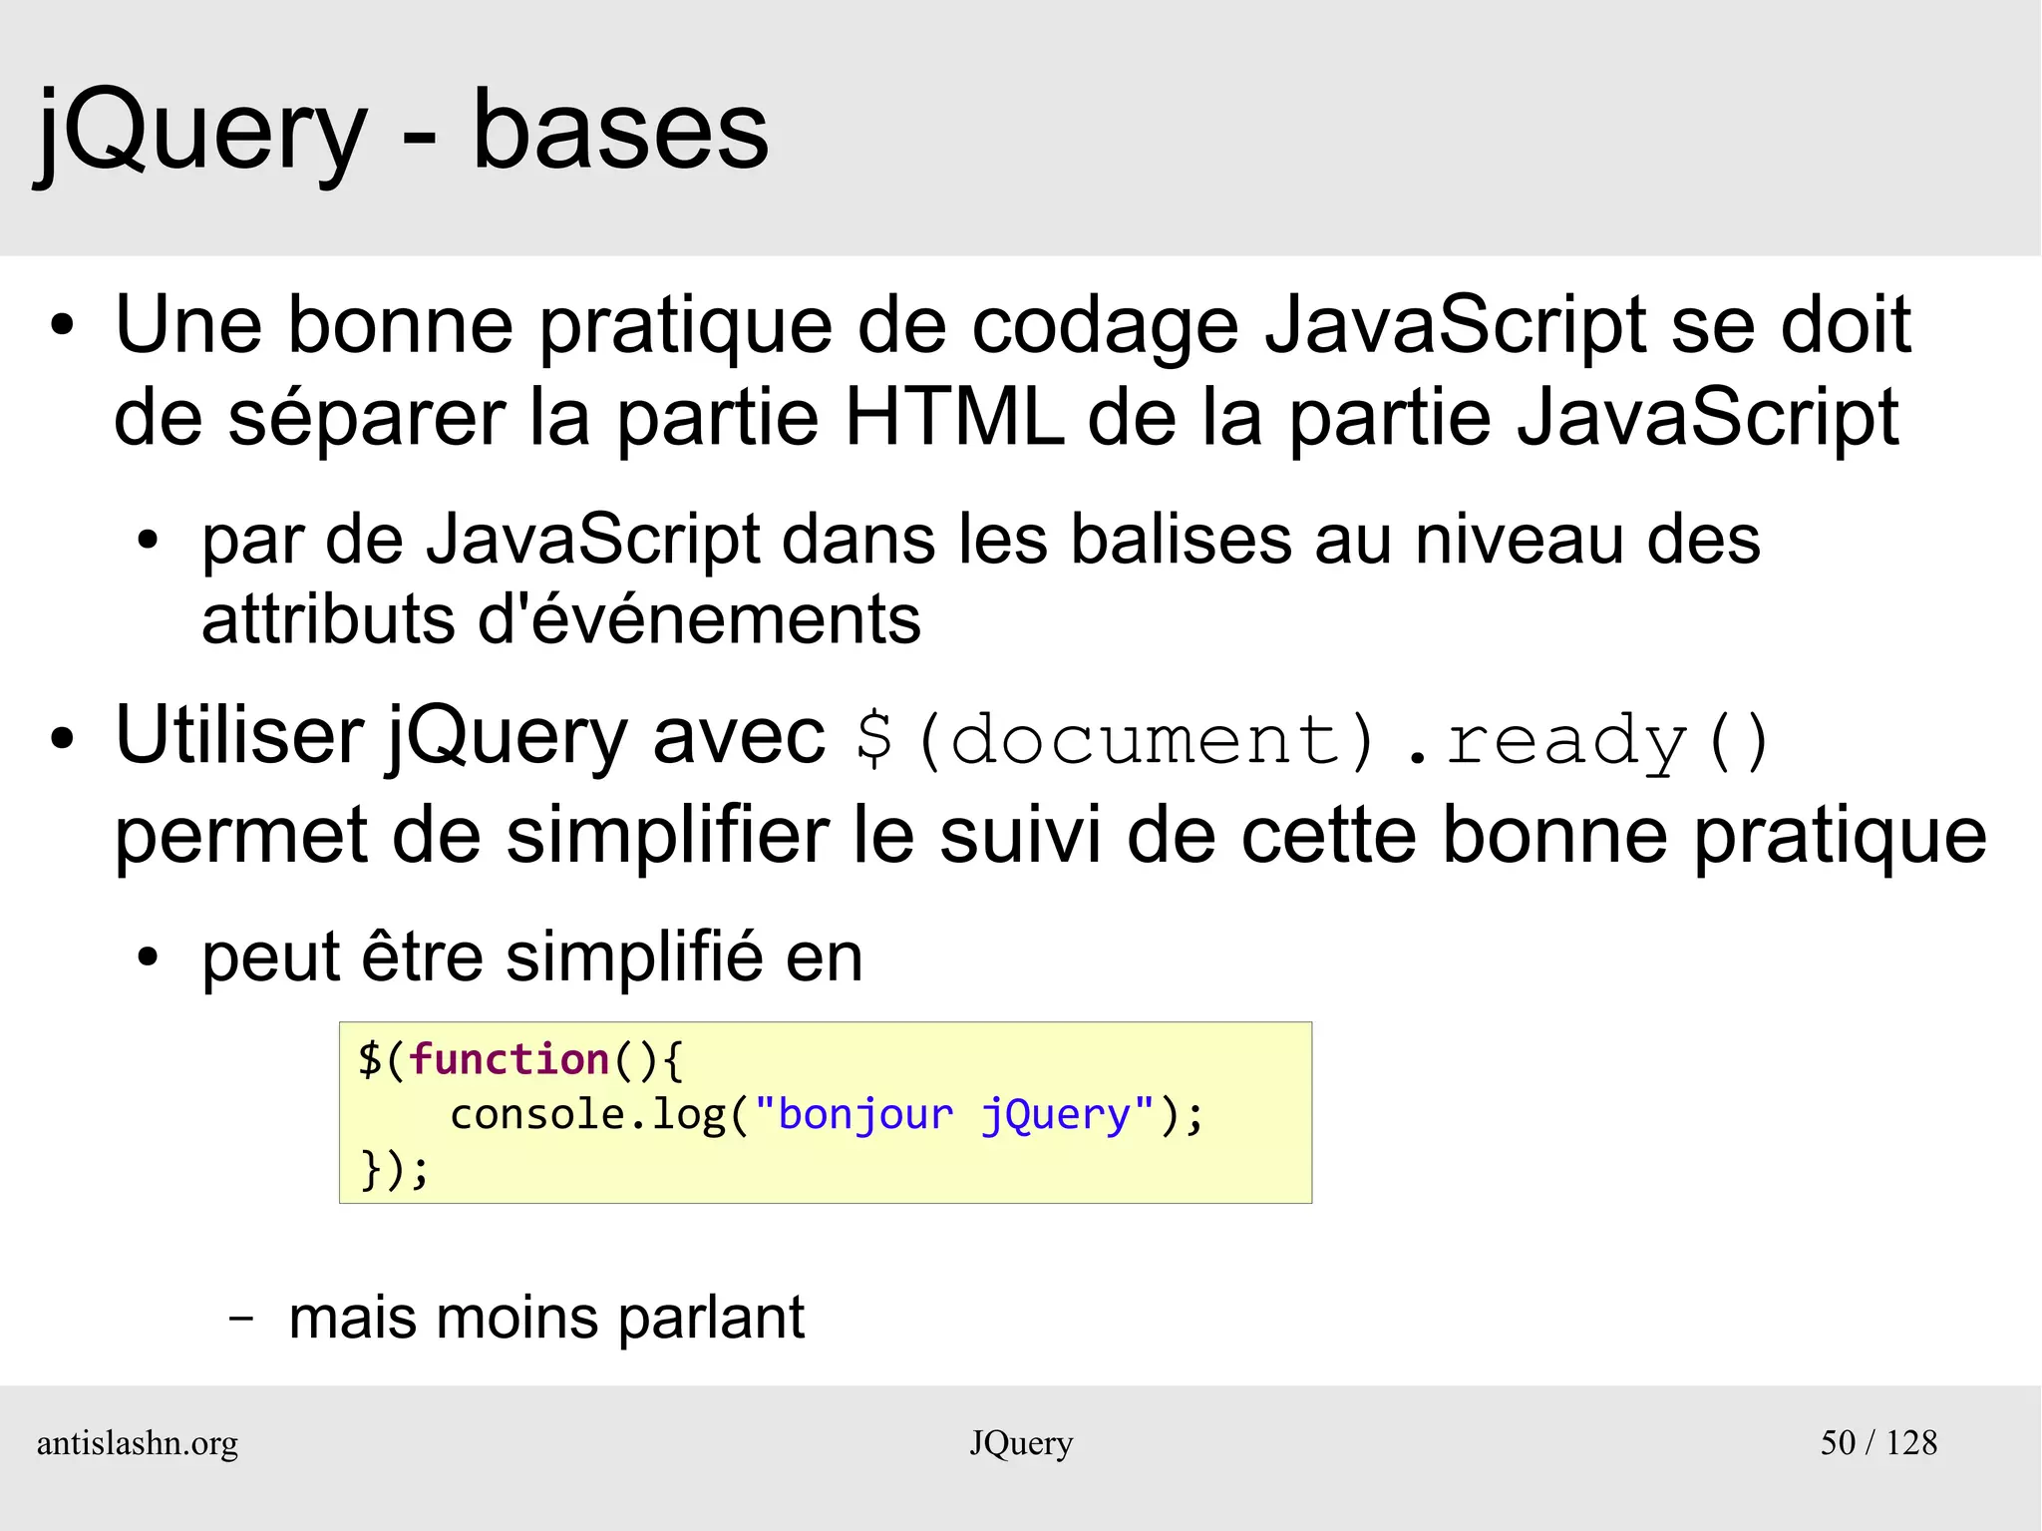2042x1531 pixels.
Task: Click the line 'attributs d'événements'
Action: (x=561, y=619)
